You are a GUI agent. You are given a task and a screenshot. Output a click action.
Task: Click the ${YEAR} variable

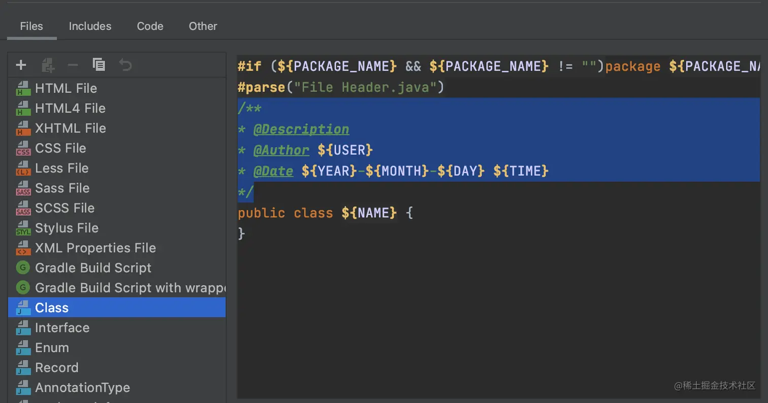[x=329, y=171]
